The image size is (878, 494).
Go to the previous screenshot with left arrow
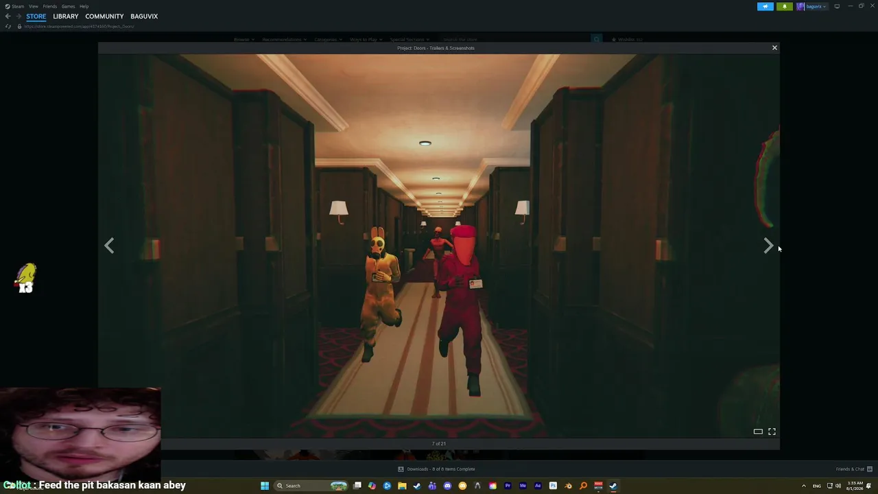(109, 246)
